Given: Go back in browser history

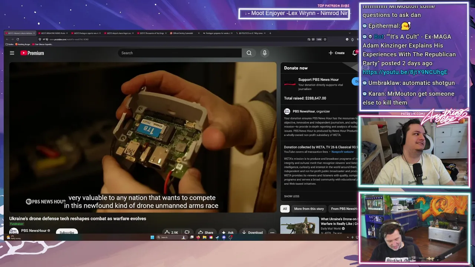Looking at the screenshot, I should point(7,39).
